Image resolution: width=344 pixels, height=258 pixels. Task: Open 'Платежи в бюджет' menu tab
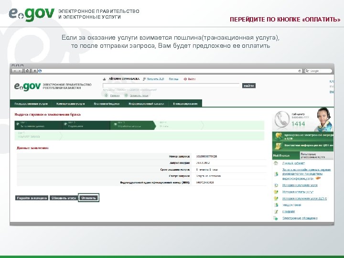[x=107, y=104]
